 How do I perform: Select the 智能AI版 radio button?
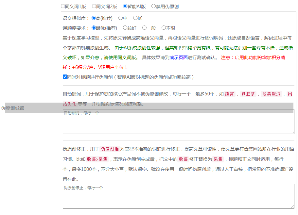click(x=125, y=6)
